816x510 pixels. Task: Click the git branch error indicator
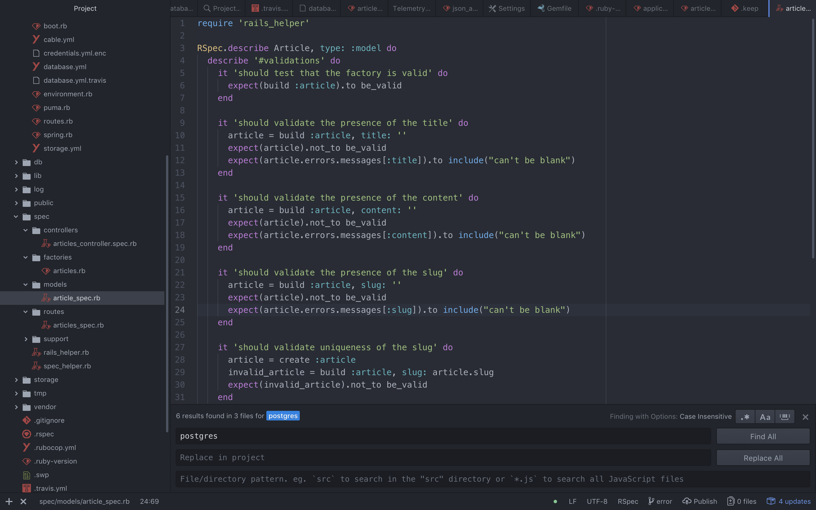(x=660, y=501)
